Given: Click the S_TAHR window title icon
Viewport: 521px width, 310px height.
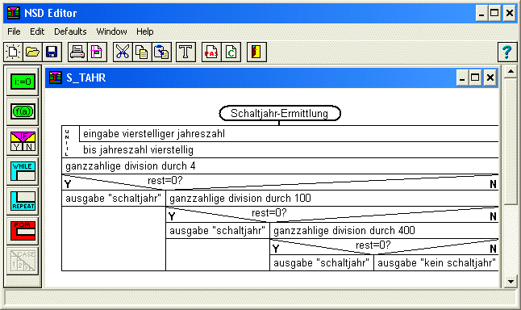Looking at the screenshot, I should tap(55, 77).
